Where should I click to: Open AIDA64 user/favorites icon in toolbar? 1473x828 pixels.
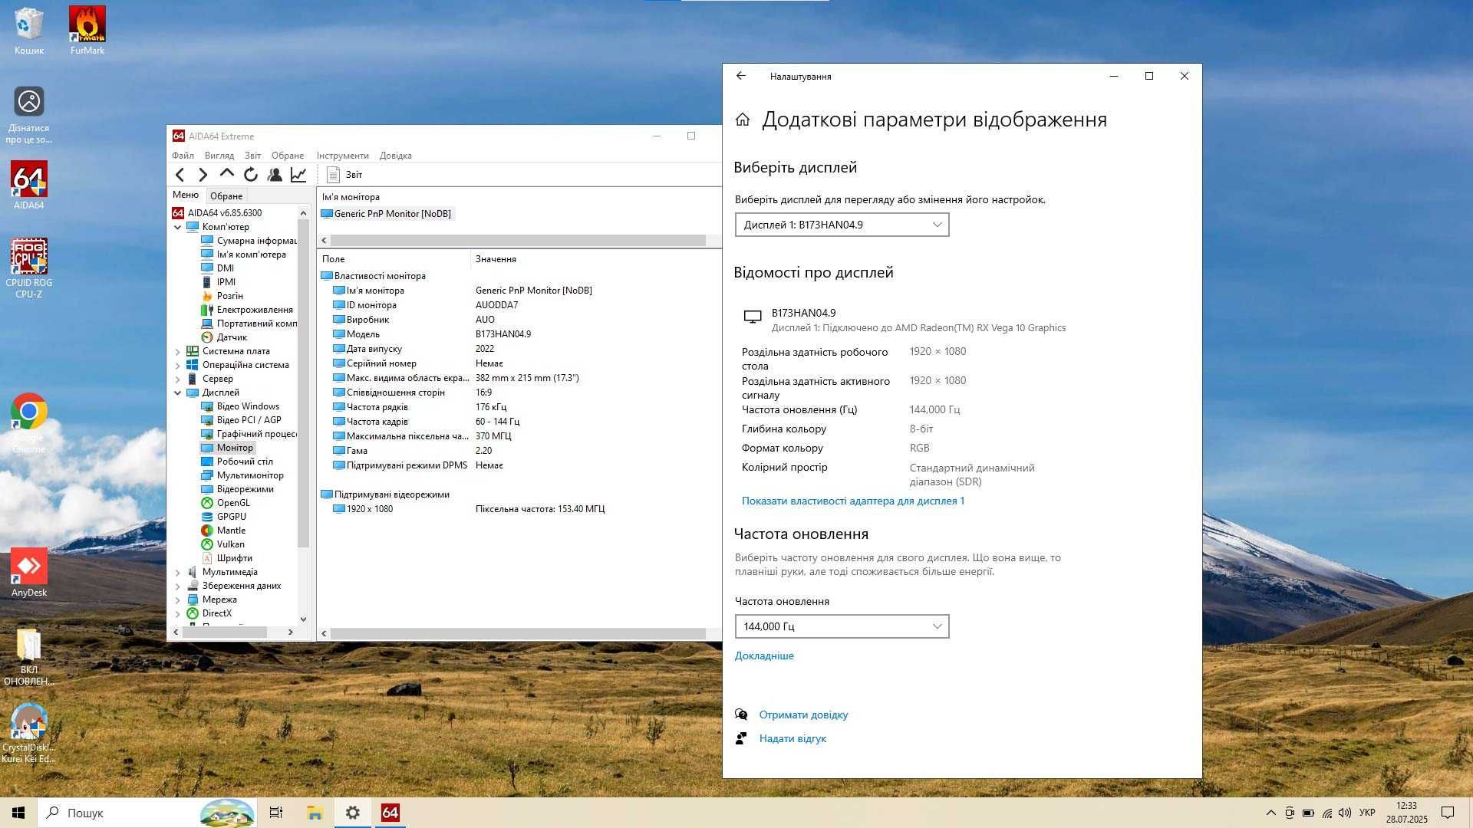(x=275, y=175)
